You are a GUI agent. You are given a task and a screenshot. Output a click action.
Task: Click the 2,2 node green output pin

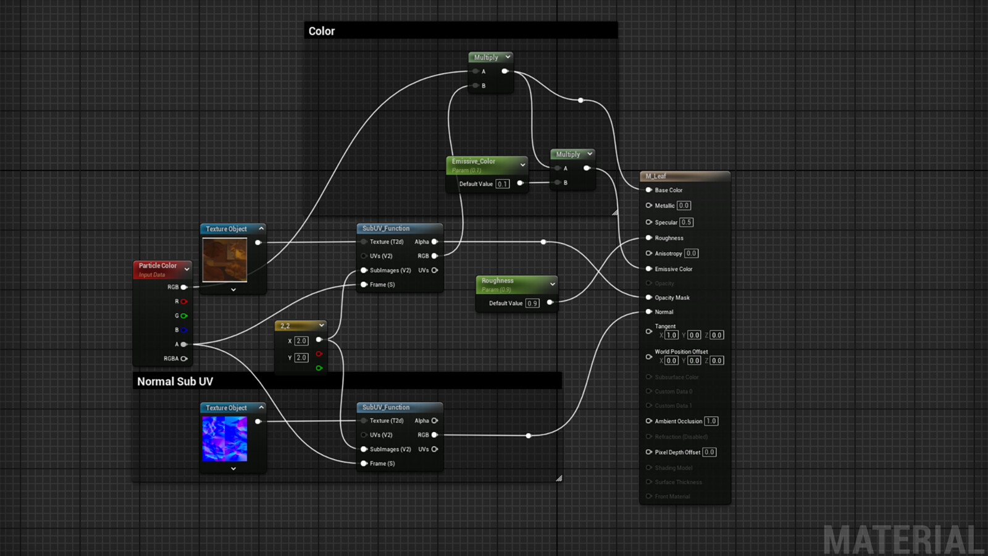click(319, 368)
